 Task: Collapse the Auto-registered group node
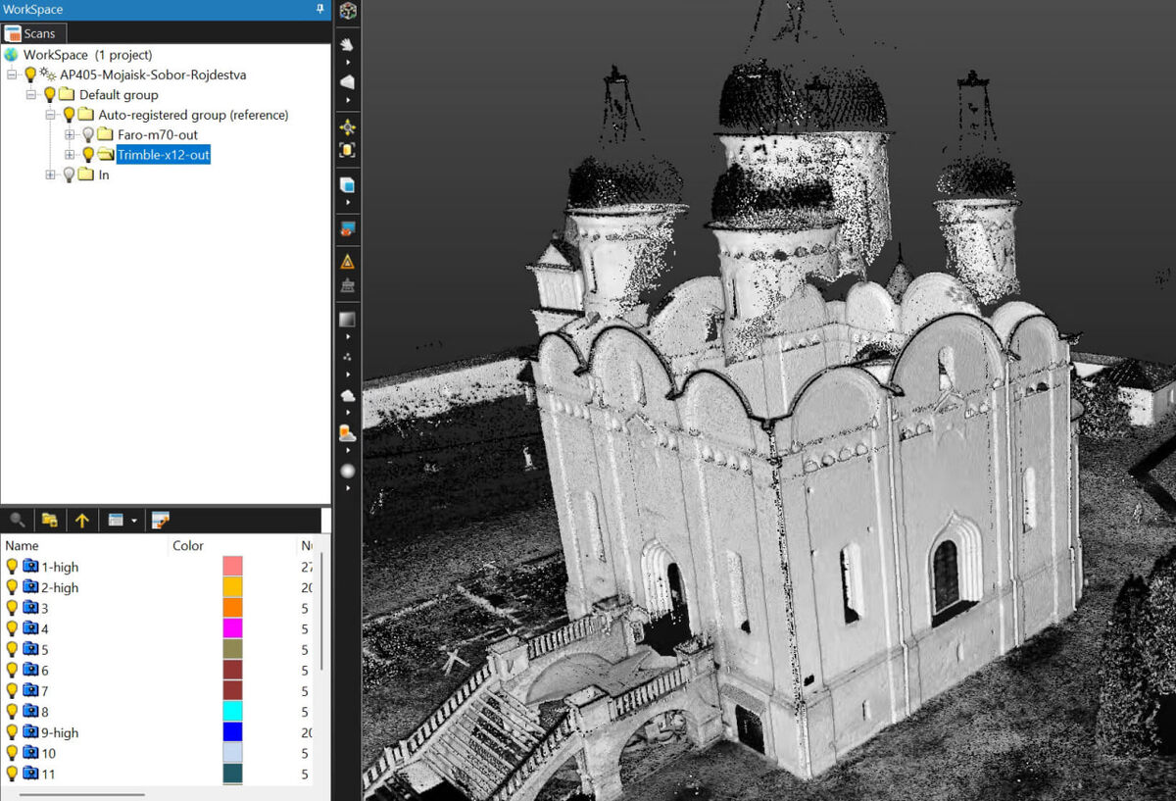51,115
